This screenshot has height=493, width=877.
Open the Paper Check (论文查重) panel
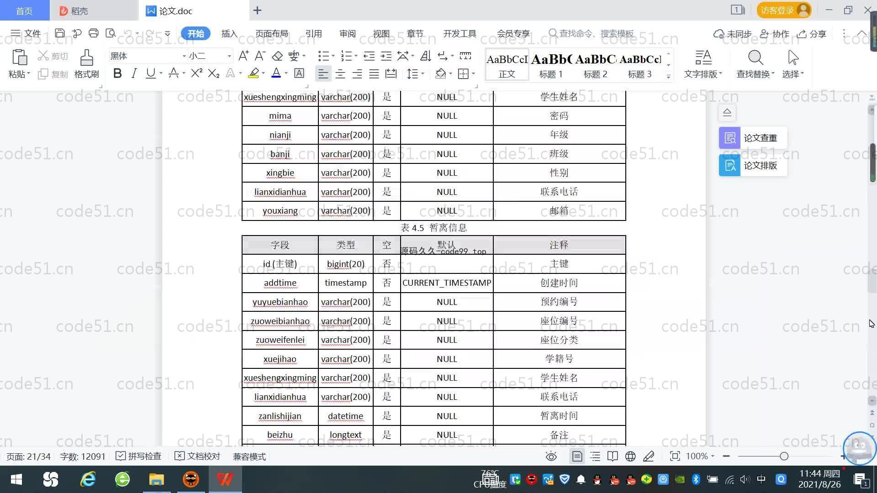click(753, 138)
